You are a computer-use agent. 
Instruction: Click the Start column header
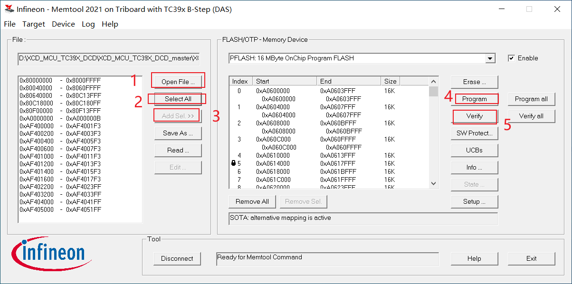tap(284, 81)
